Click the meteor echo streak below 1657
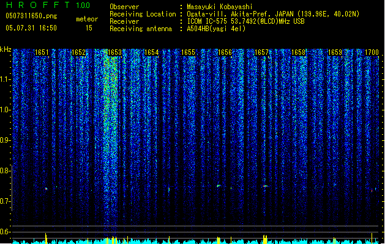Viewport: 385px width, 244px height. click(265, 186)
